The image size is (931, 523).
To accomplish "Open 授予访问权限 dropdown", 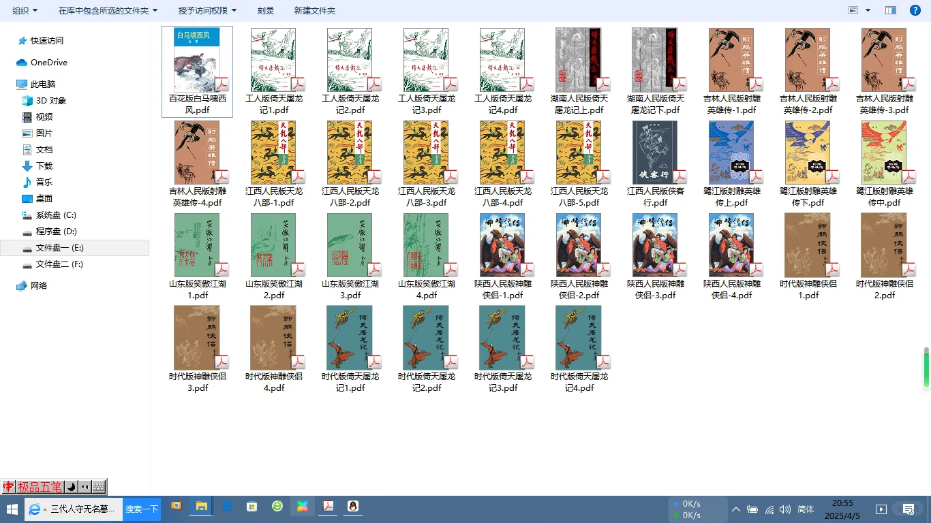I will (x=207, y=10).
